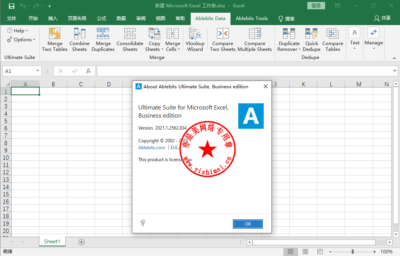The height and width of the screenshot is (256, 400).
Task: Zoom out with the minus button
Action: tap(331, 252)
